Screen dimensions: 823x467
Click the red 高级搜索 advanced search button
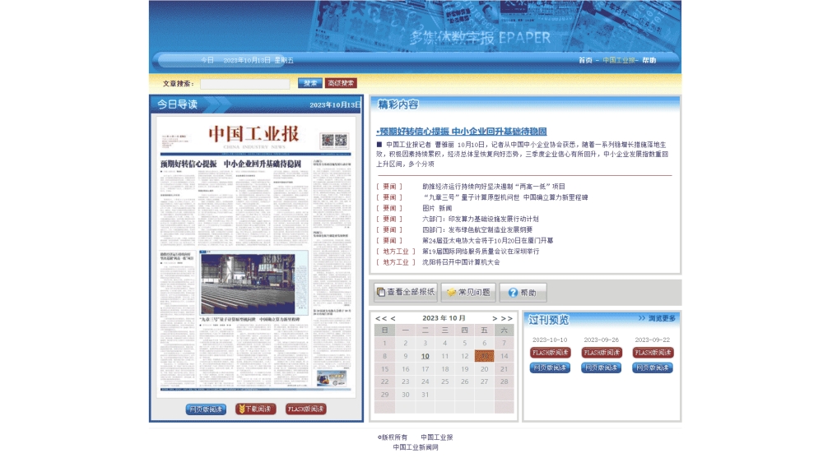[341, 83]
